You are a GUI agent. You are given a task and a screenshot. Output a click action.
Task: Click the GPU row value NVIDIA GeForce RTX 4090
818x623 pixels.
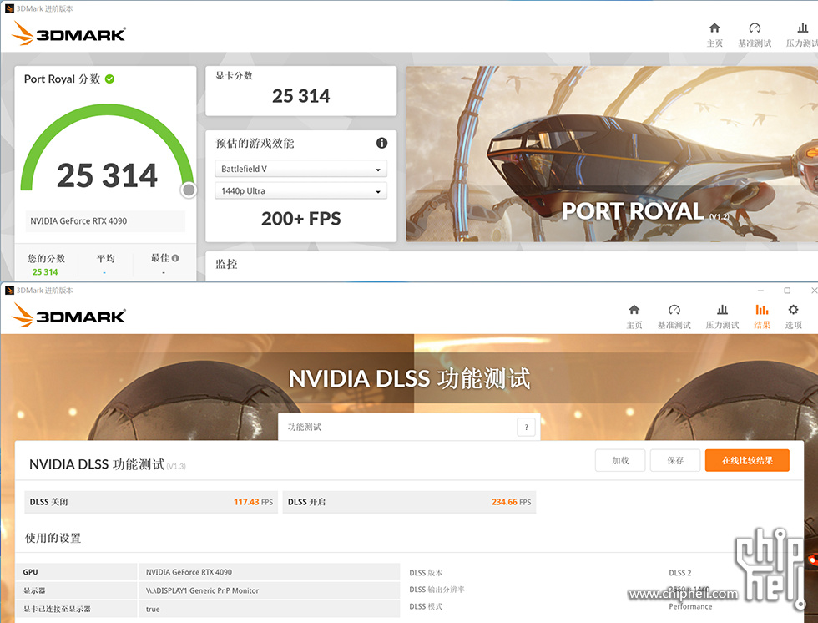pos(189,572)
